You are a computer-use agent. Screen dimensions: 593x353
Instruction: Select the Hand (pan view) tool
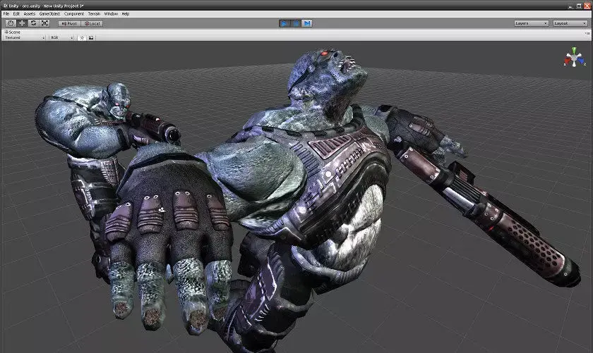(11, 23)
